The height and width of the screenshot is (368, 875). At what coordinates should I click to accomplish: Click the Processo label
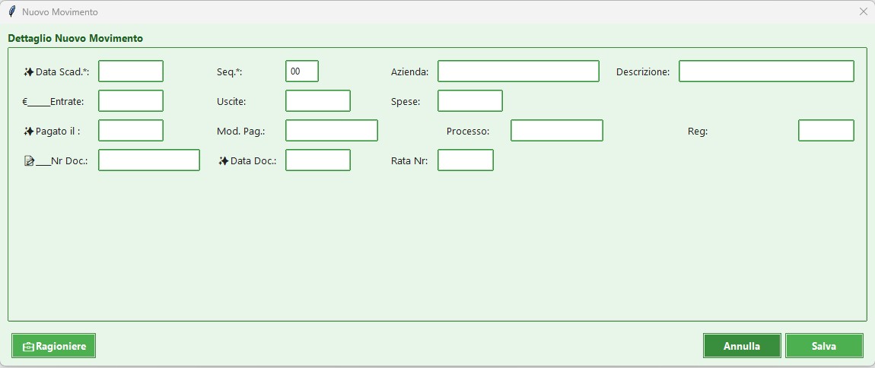click(x=468, y=132)
